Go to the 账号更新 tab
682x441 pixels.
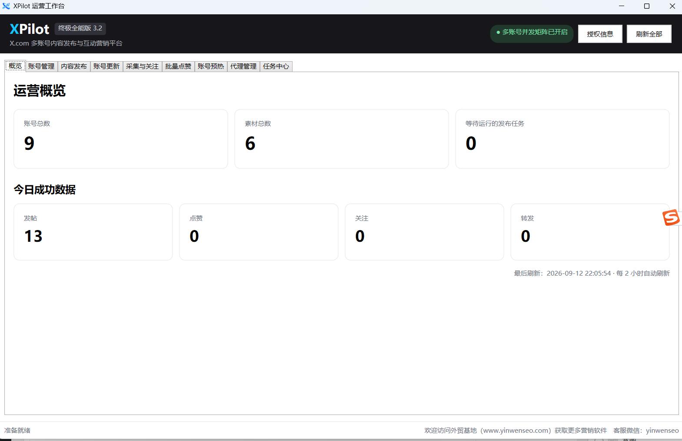[x=106, y=66]
